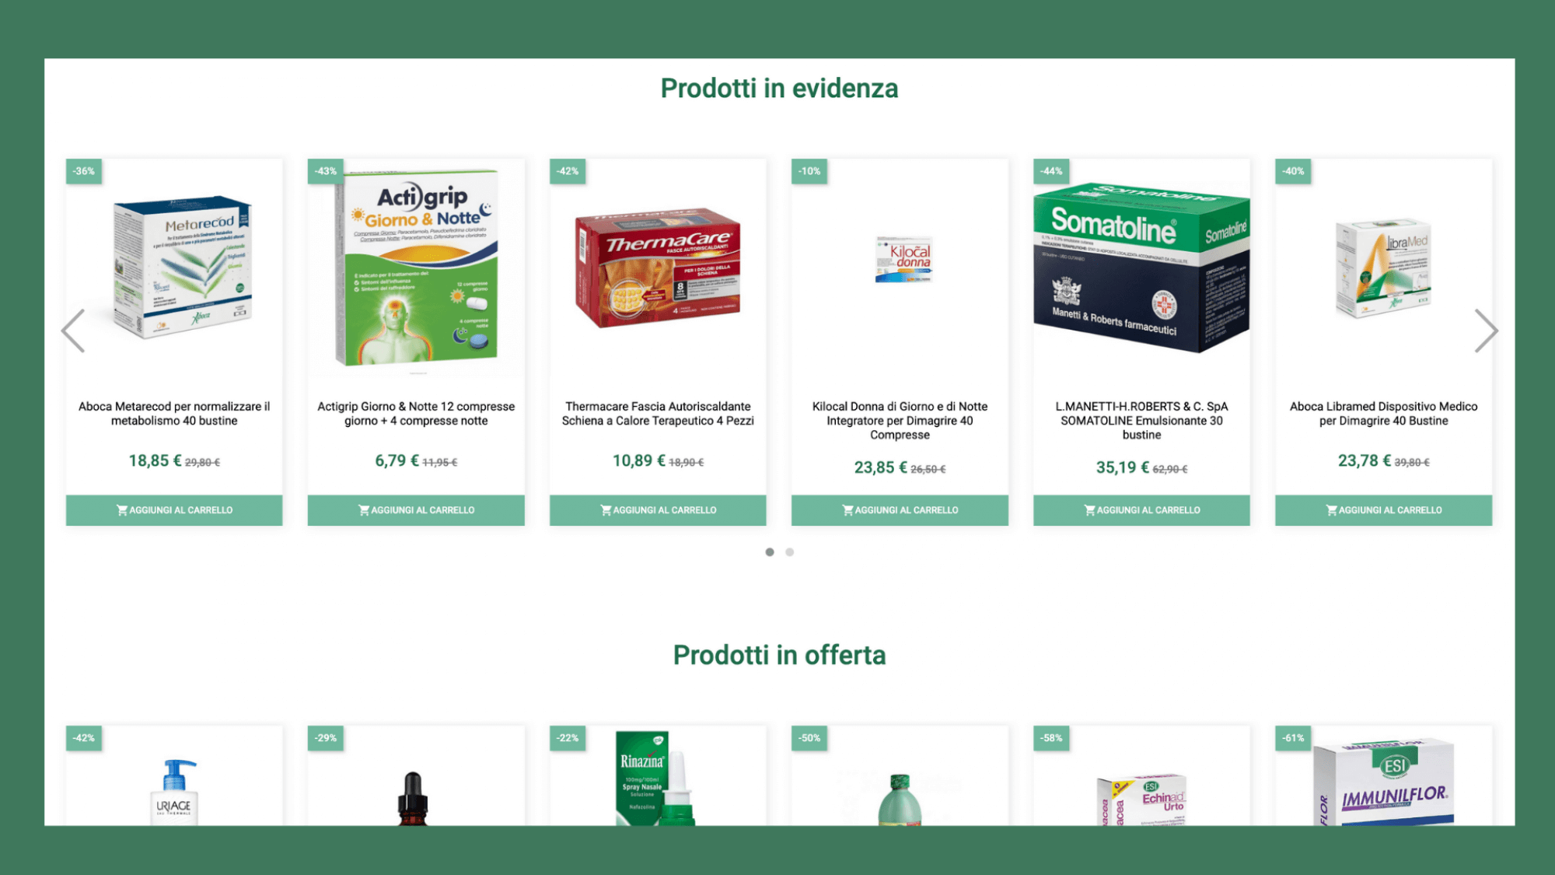
Task: Open Aboca Libramed Dispositivo Medico title
Action: 1383,414
